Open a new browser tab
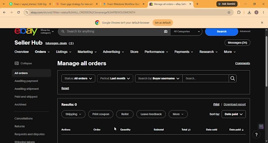Image resolution: width=268 pixels, height=143 pixels. pyautogui.click(x=197, y=4)
